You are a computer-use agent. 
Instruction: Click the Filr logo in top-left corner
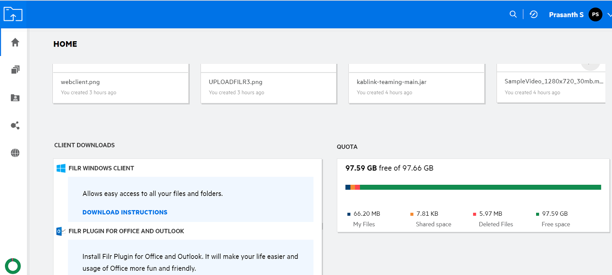tap(13, 14)
